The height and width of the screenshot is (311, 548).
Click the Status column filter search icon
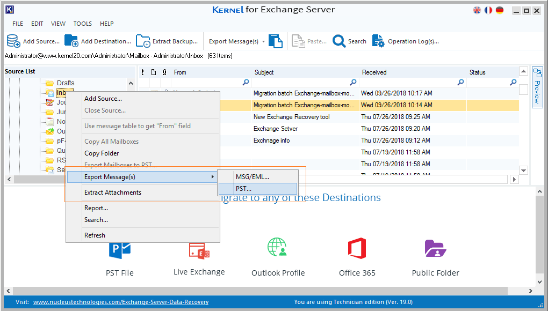(514, 82)
